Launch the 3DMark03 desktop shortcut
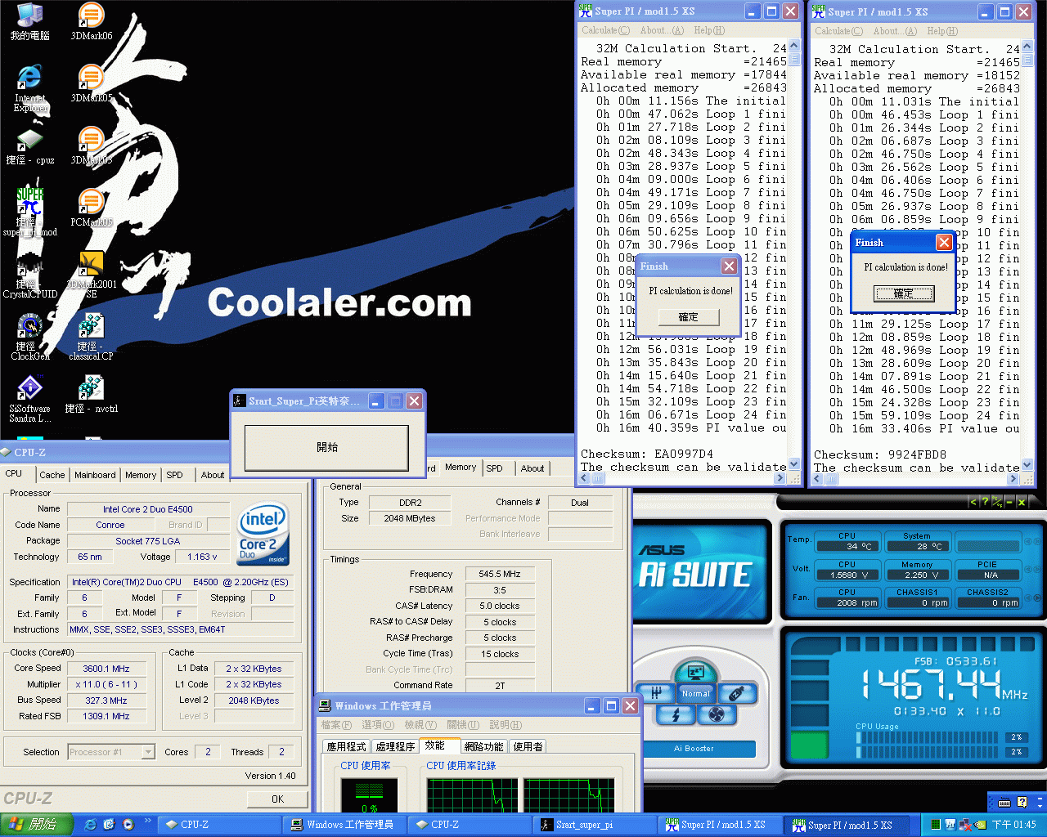 point(91,146)
